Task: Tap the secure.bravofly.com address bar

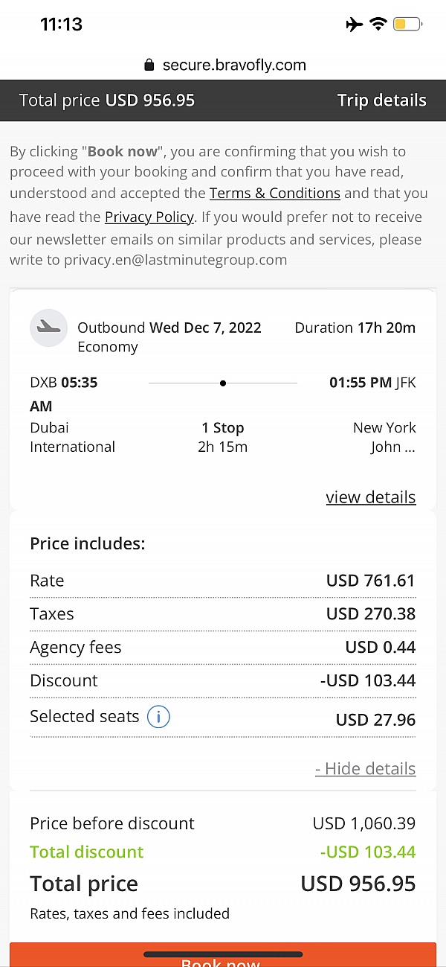Action: [233, 66]
